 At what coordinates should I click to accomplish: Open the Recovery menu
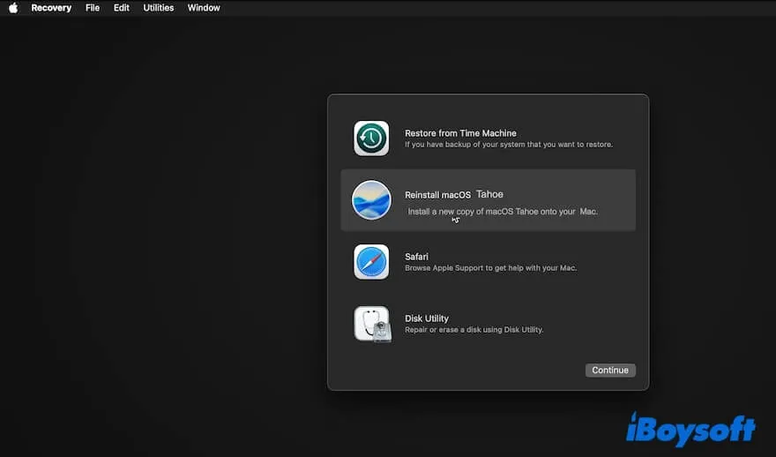click(51, 8)
